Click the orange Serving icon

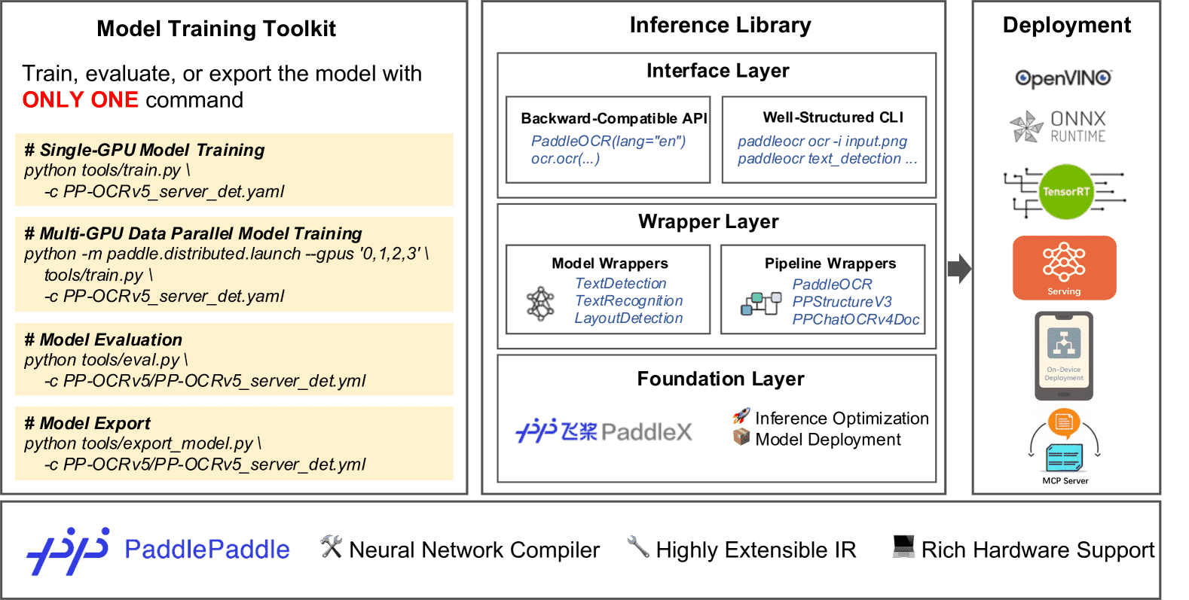1064,267
